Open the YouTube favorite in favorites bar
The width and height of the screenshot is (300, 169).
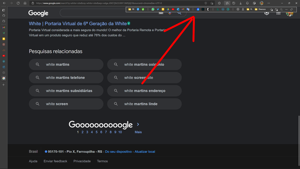[x=173, y=9]
